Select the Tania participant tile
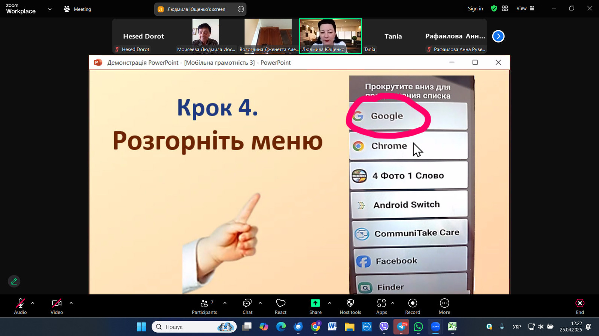 [393, 36]
